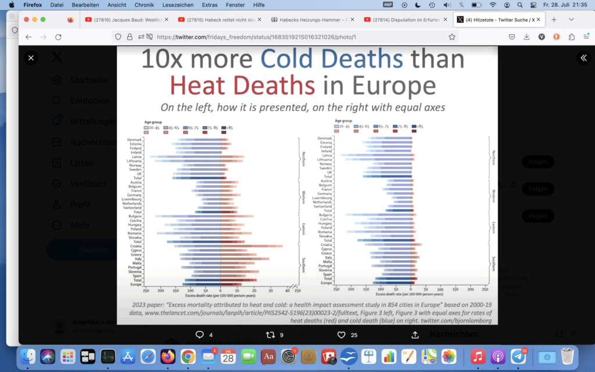Like the tweet with the heart icon

point(342,335)
